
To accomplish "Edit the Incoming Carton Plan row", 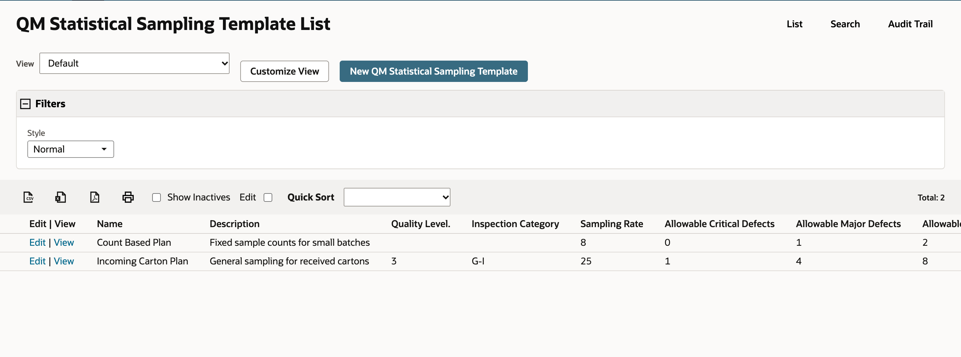I will pos(37,261).
